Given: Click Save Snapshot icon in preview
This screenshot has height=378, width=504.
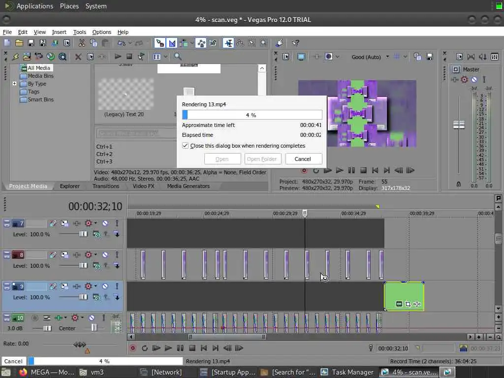Looking at the screenshot, I should (x=429, y=57).
